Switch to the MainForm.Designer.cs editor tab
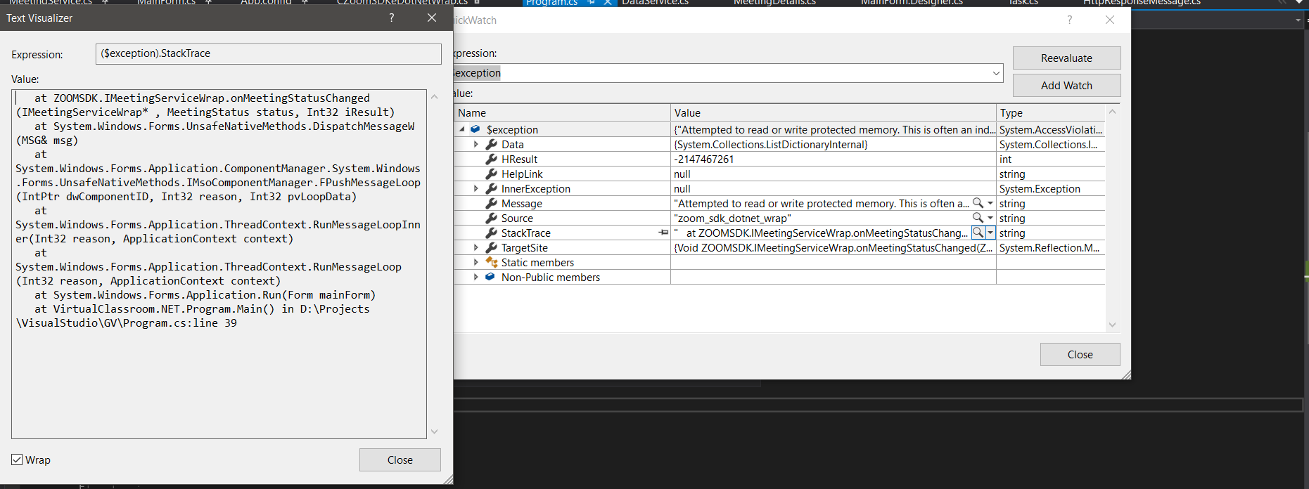1309x489 pixels. (912, 2)
